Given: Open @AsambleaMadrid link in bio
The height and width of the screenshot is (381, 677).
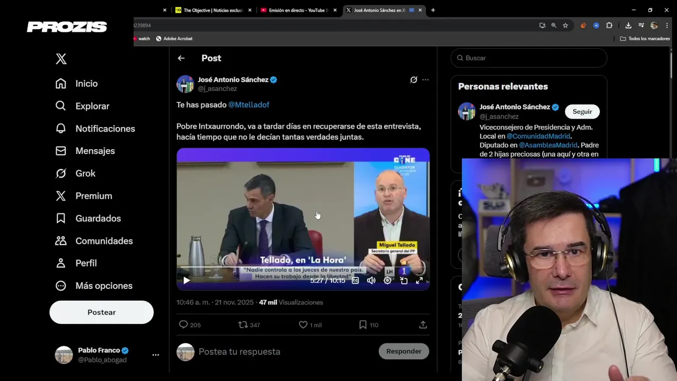Looking at the screenshot, I should [x=548, y=145].
